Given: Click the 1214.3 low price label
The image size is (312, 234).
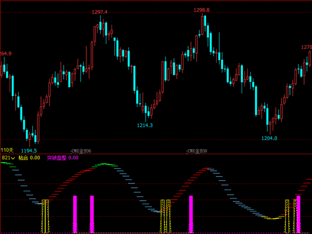Looking at the screenshot, I should [145, 125].
